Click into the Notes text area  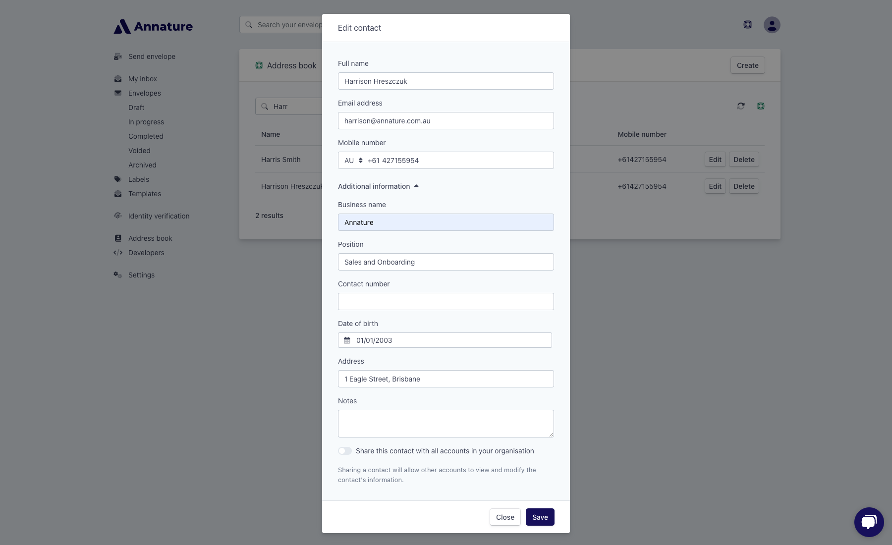(446, 424)
